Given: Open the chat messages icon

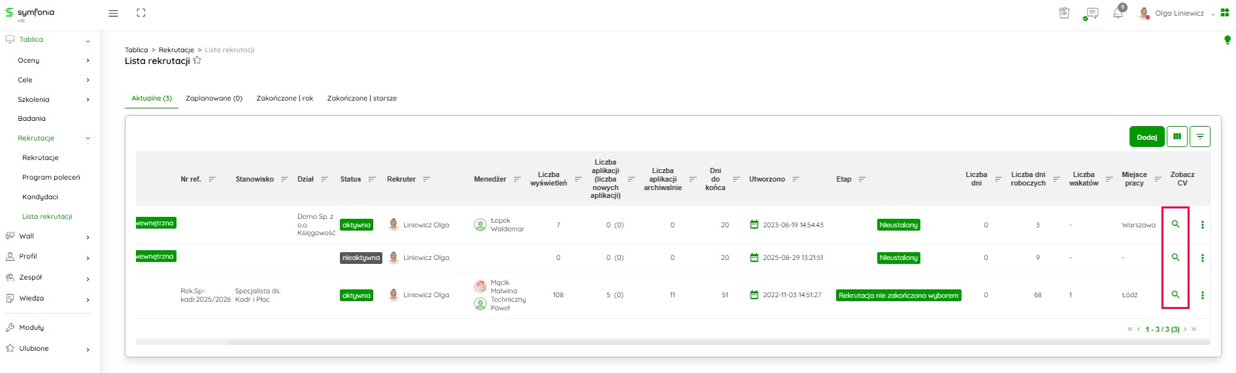Looking at the screenshot, I should [1091, 13].
